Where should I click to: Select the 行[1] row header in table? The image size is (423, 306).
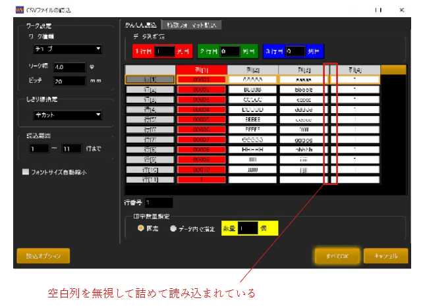(150, 79)
